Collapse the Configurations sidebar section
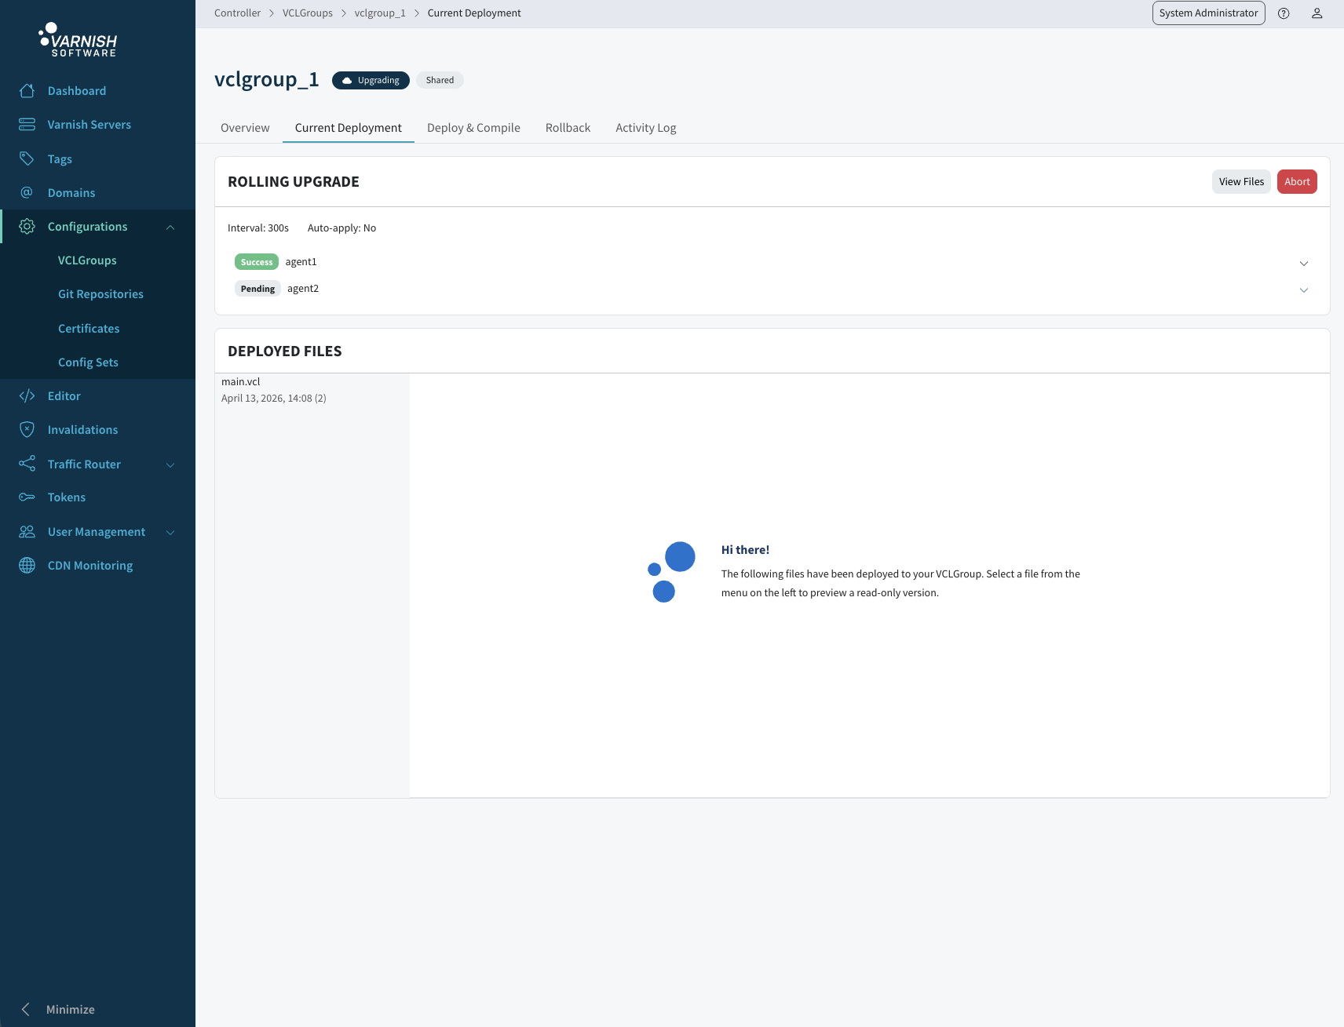This screenshot has height=1027, width=1344. pyautogui.click(x=170, y=227)
